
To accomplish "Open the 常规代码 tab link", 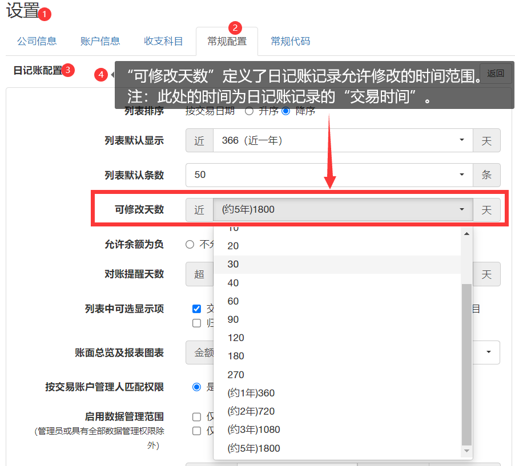I will click(291, 41).
